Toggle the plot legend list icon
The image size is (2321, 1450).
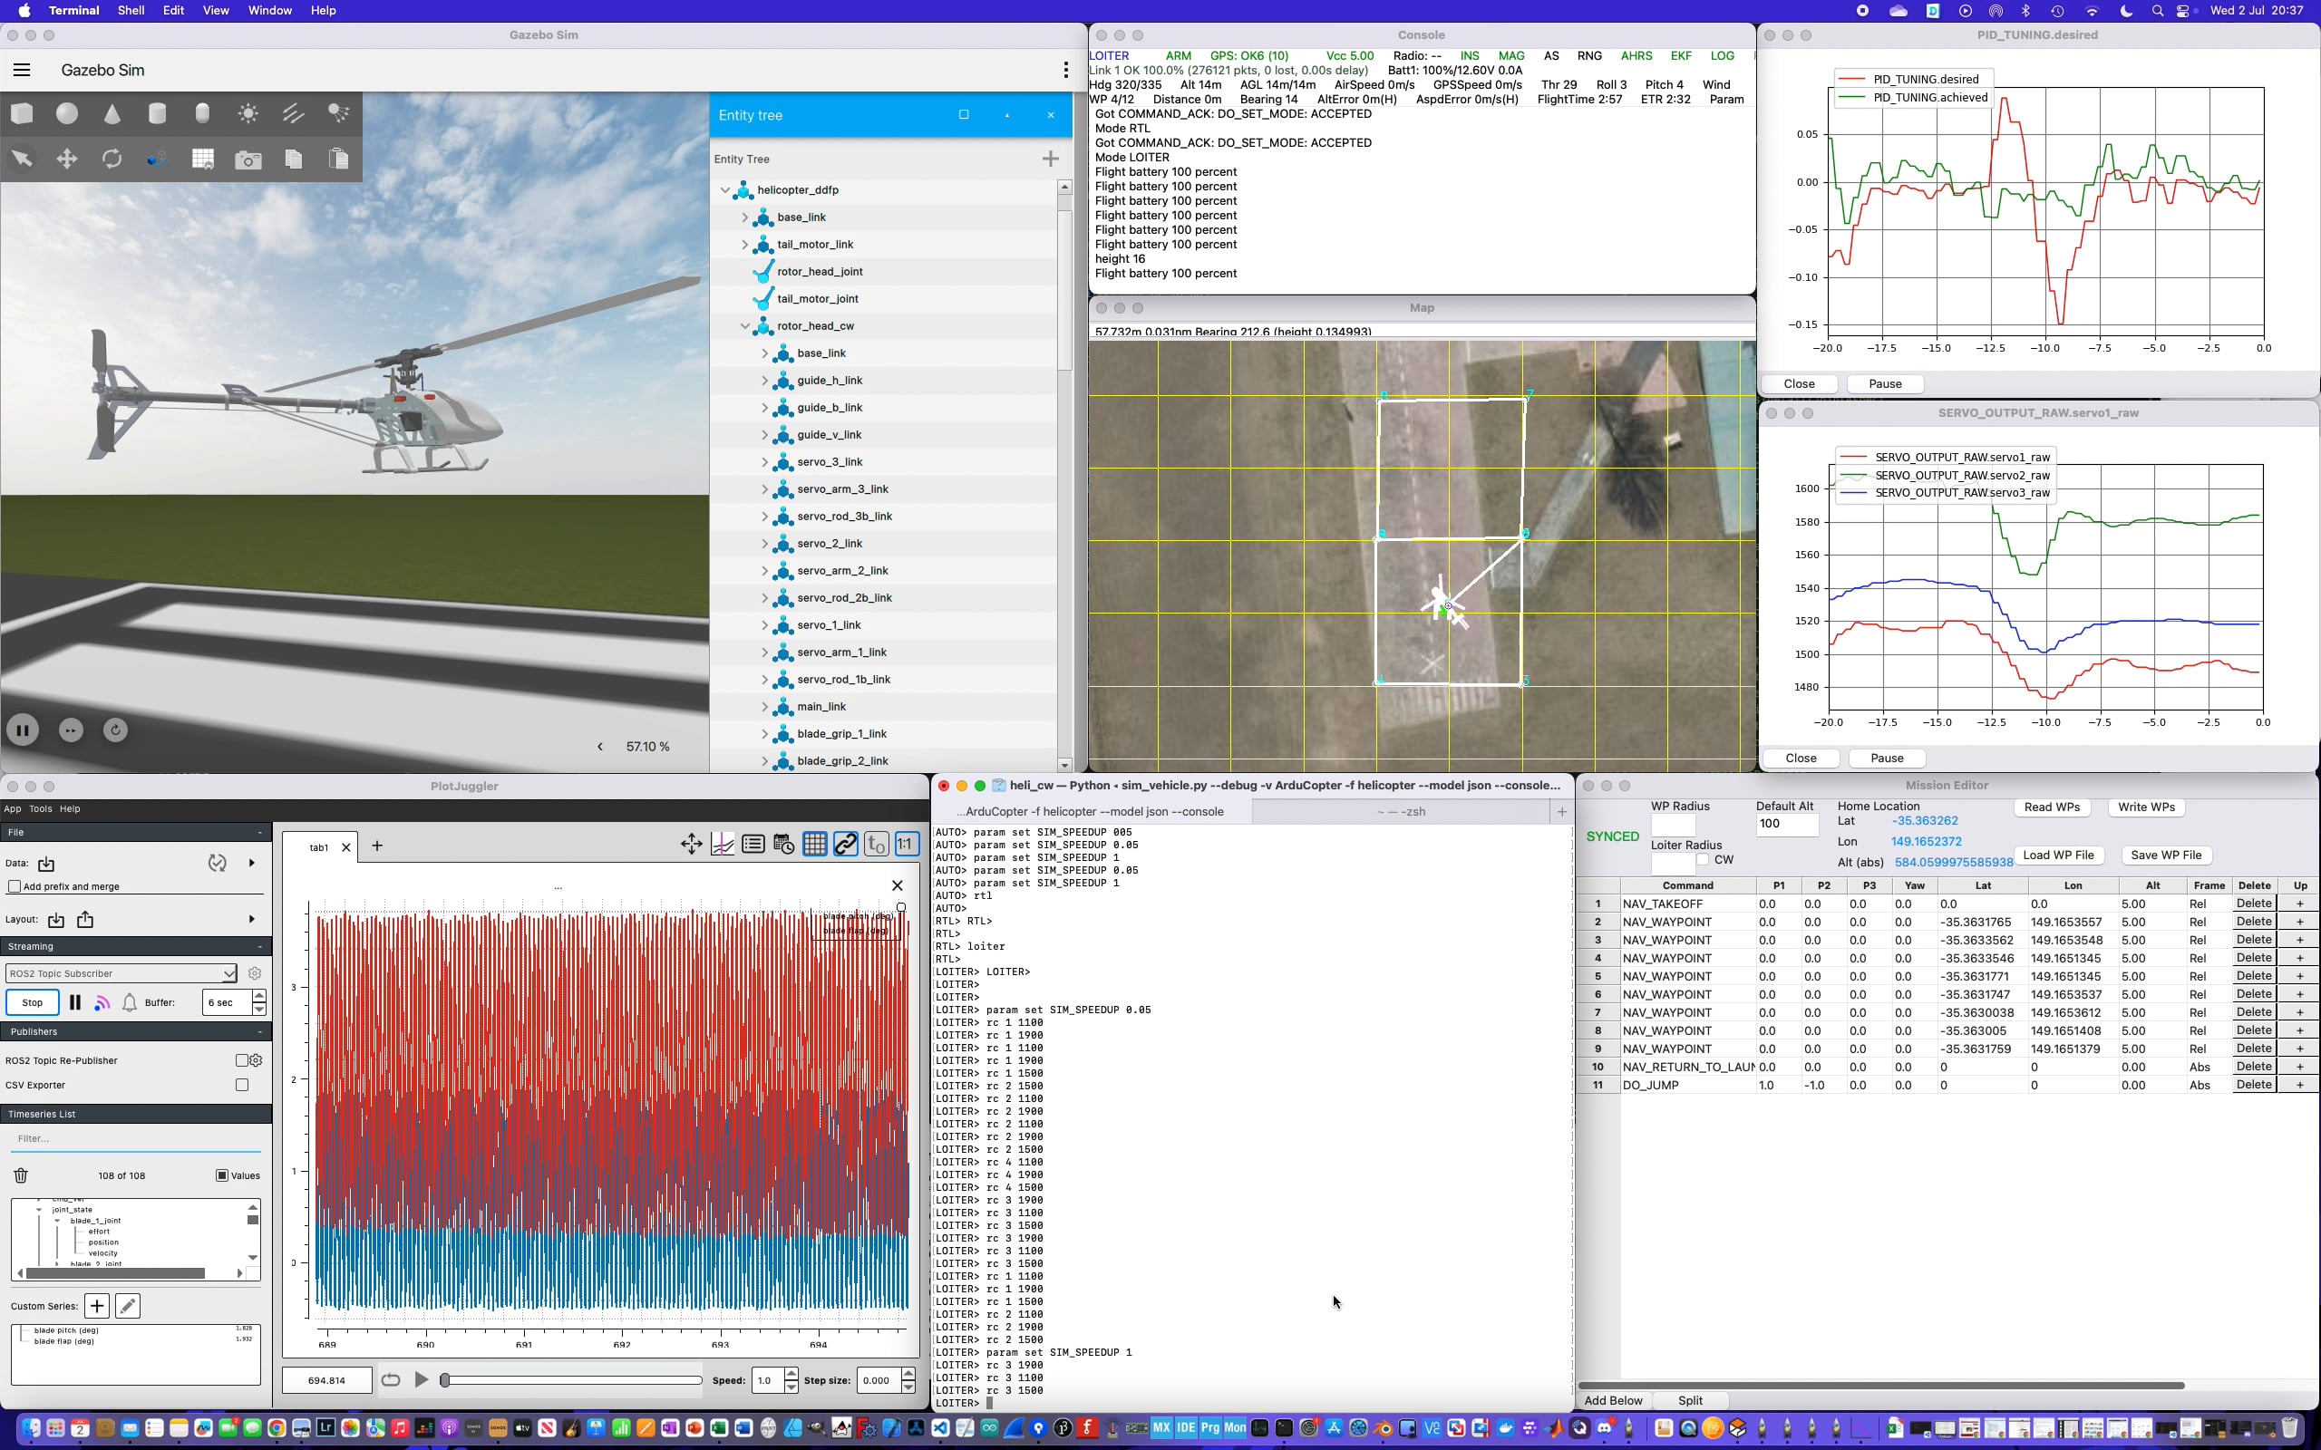(x=753, y=844)
